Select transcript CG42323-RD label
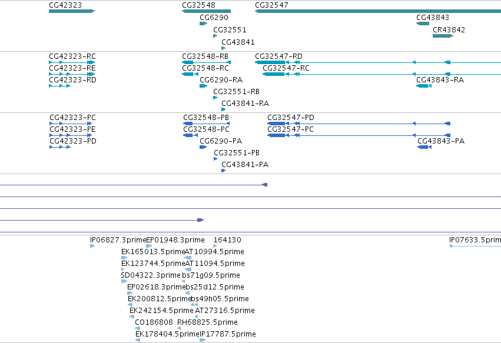Screen dimensions: 501x343 pyautogui.click(x=72, y=80)
